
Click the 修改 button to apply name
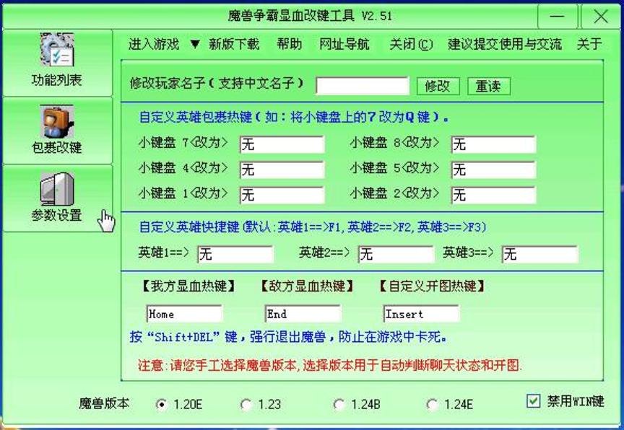[x=438, y=86]
